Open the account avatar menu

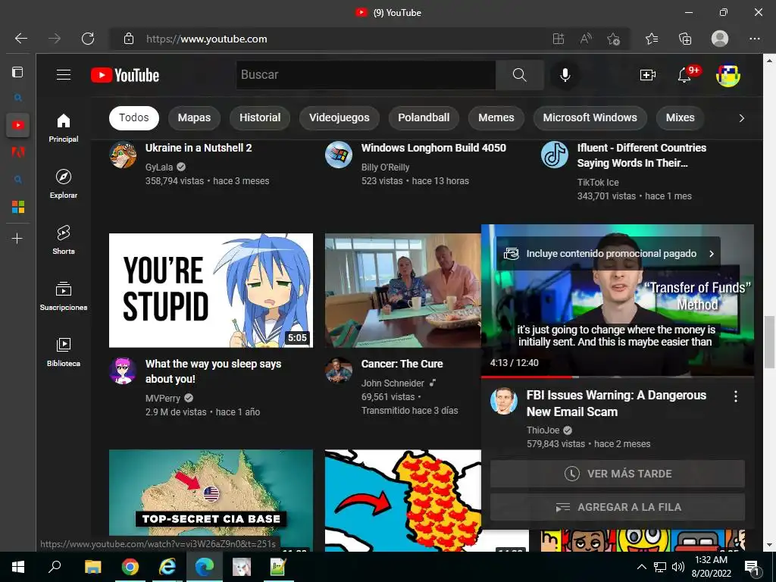[728, 75]
